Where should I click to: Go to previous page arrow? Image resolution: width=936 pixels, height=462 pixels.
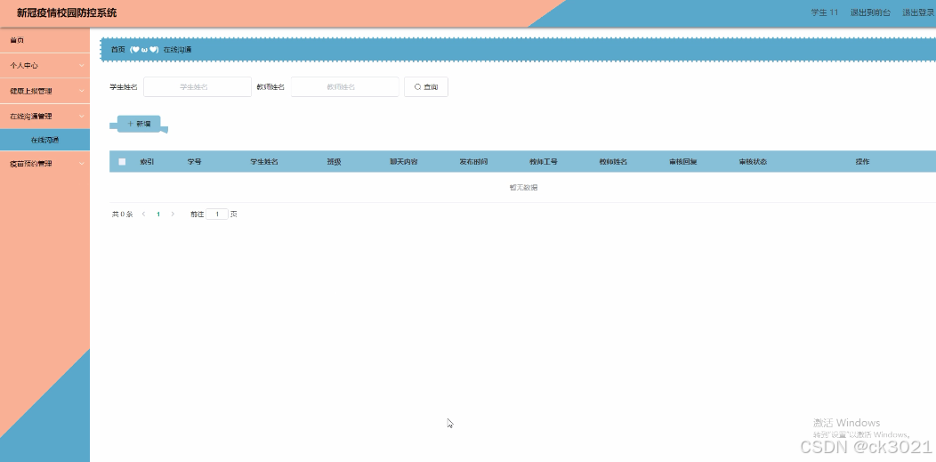144,215
